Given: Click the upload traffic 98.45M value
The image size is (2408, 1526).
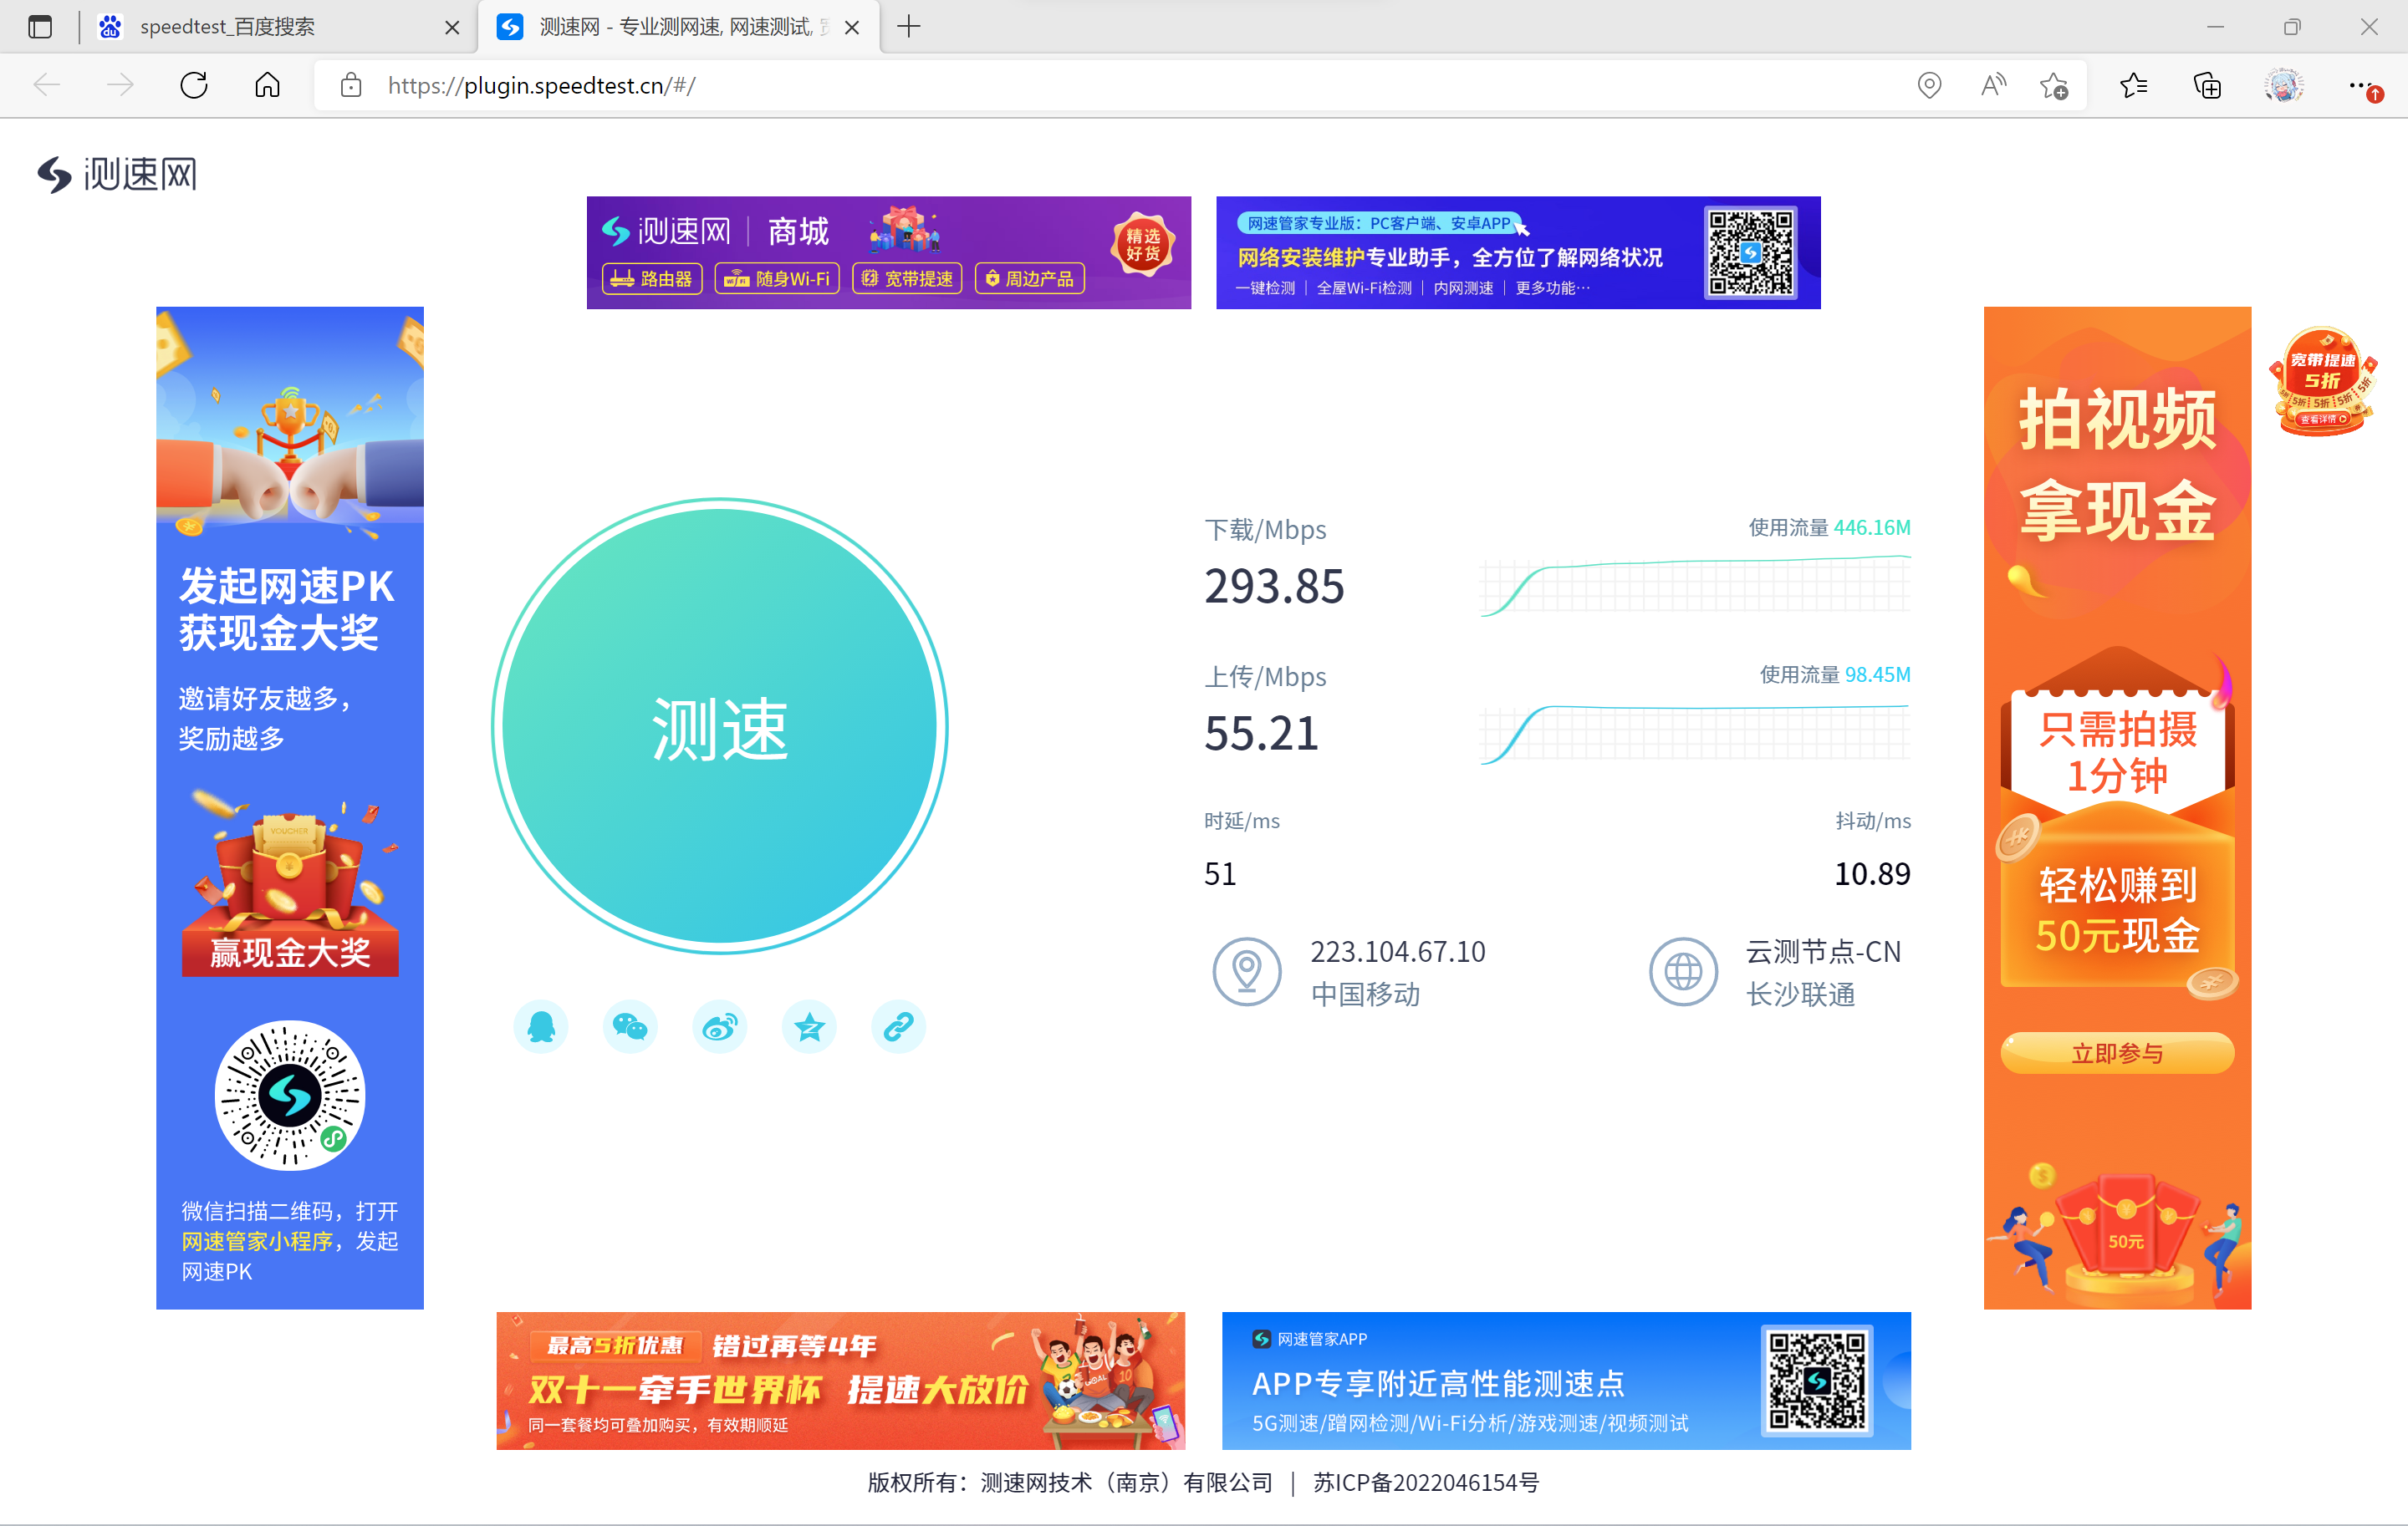Looking at the screenshot, I should pos(1877,674).
